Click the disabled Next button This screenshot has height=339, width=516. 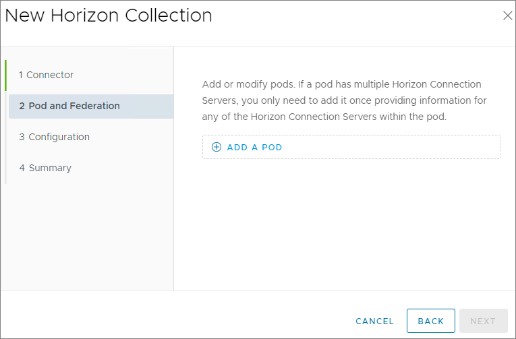click(x=483, y=321)
